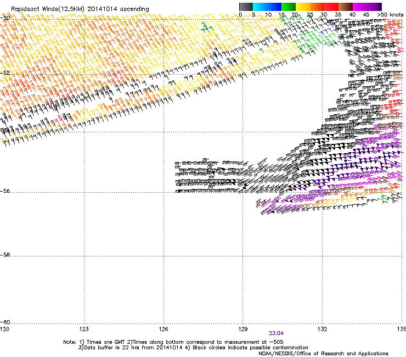This screenshot has height=357, width=406.
Task: Click the '-60' latitude axis label
Action: coord(5,322)
